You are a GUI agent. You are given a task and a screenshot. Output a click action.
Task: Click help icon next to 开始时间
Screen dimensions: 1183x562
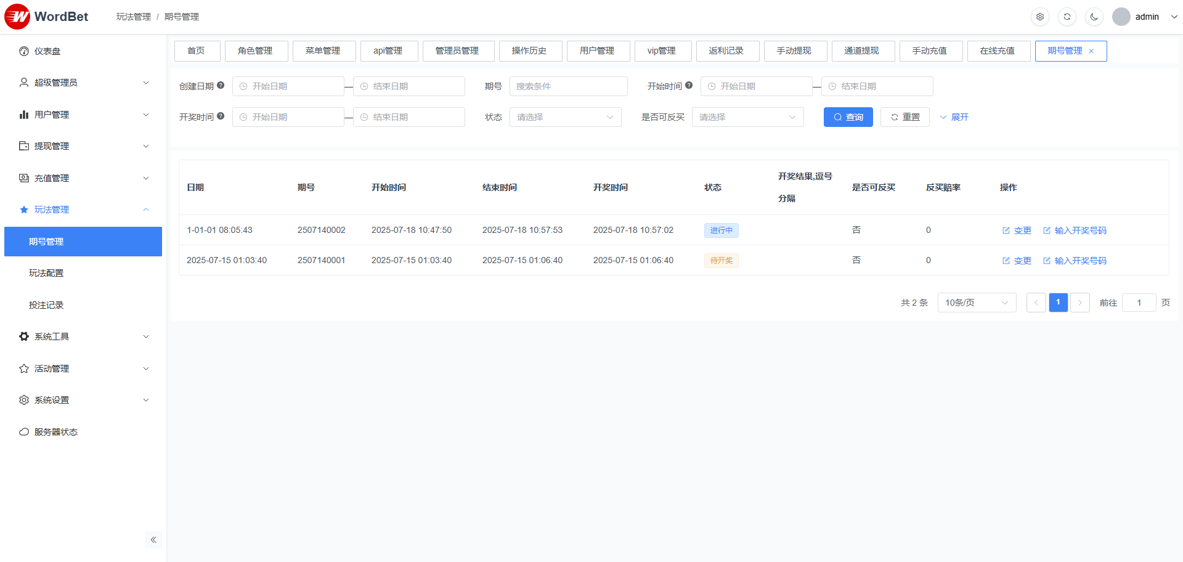[689, 86]
